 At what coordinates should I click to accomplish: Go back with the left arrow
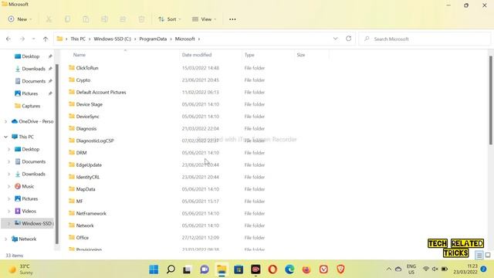pos(8,39)
